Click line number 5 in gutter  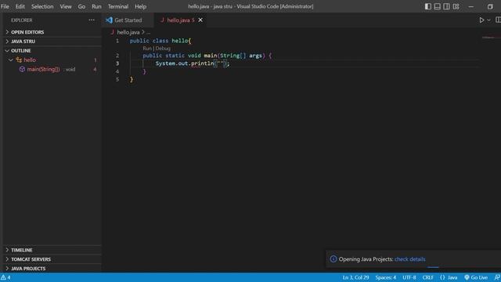(117, 79)
